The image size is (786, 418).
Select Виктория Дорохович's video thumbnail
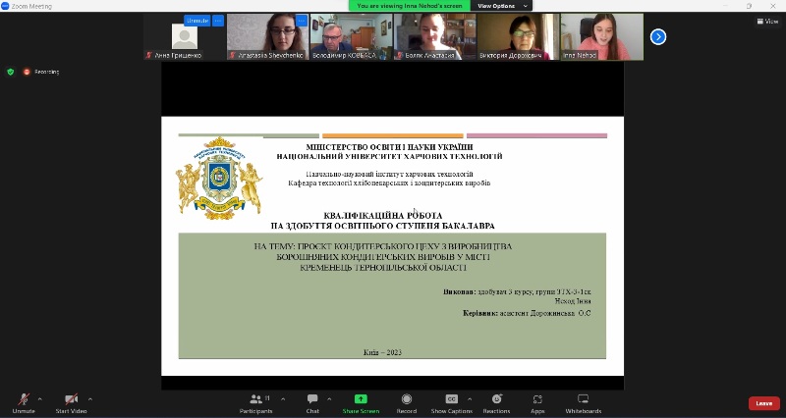click(518, 36)
